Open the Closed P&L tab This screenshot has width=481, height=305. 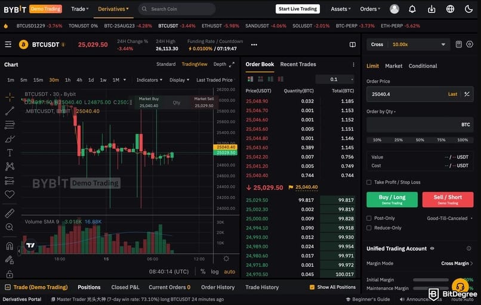[x=125, y=287]
